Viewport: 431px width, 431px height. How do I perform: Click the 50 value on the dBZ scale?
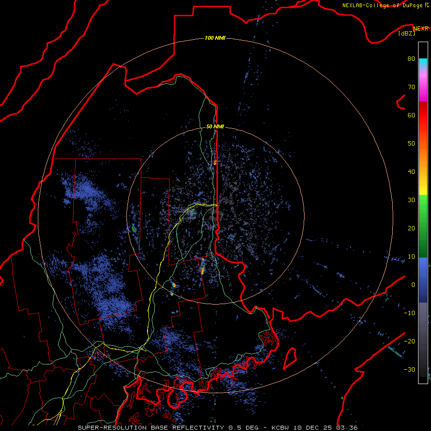click(411, 144)
